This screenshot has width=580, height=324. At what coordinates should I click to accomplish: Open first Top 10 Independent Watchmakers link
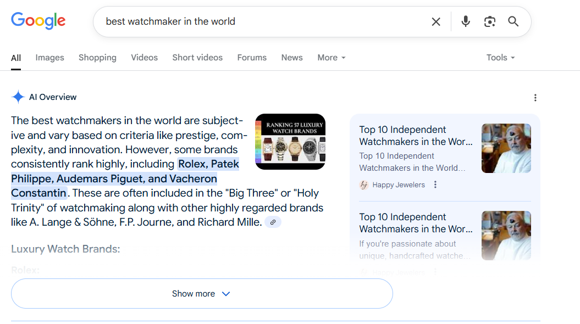416,136
